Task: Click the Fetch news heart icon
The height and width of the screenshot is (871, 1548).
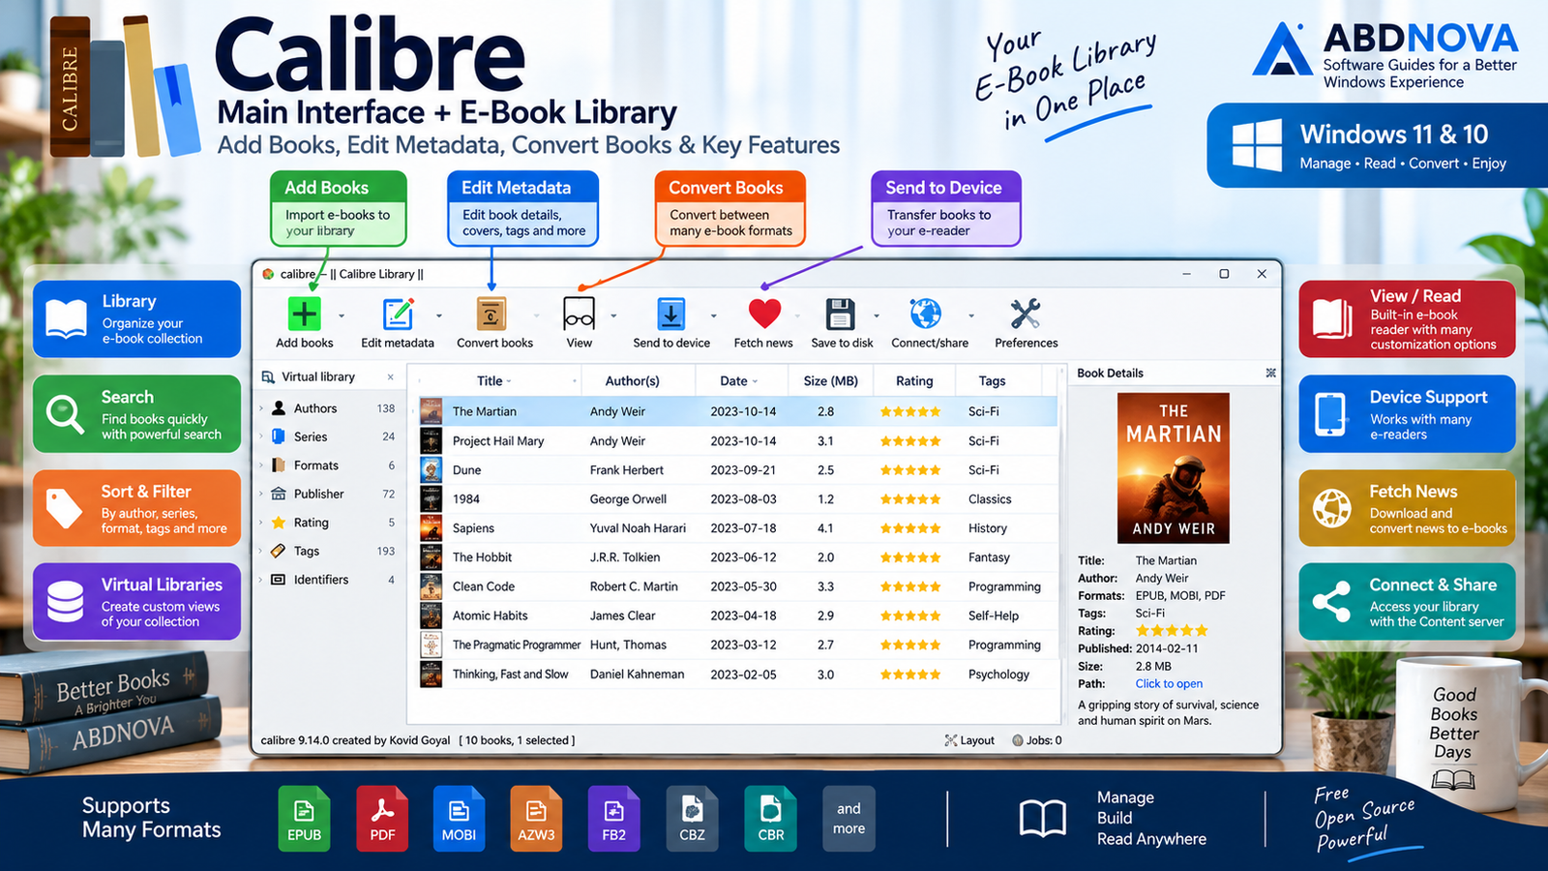Action: coord(763,314)
